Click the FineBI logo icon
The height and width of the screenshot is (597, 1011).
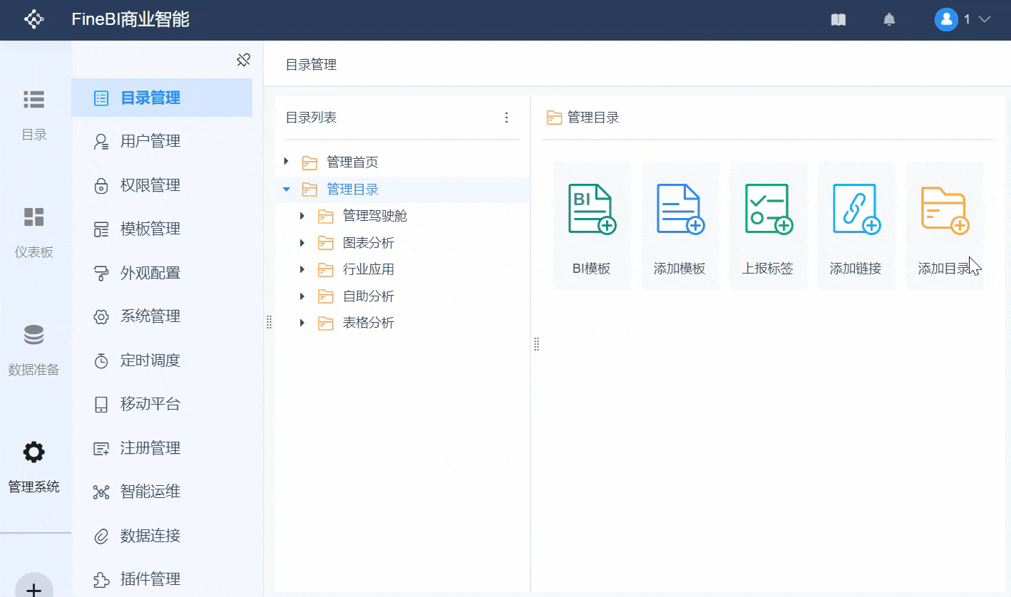pyautogui.click(x=34, y=20)
